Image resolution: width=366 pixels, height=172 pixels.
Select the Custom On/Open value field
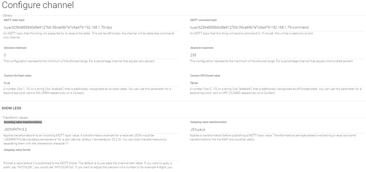click(x=91, y=83)
